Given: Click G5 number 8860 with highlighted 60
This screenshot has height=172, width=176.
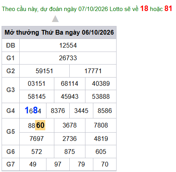Looking at the screenshot, I should 37,125.
